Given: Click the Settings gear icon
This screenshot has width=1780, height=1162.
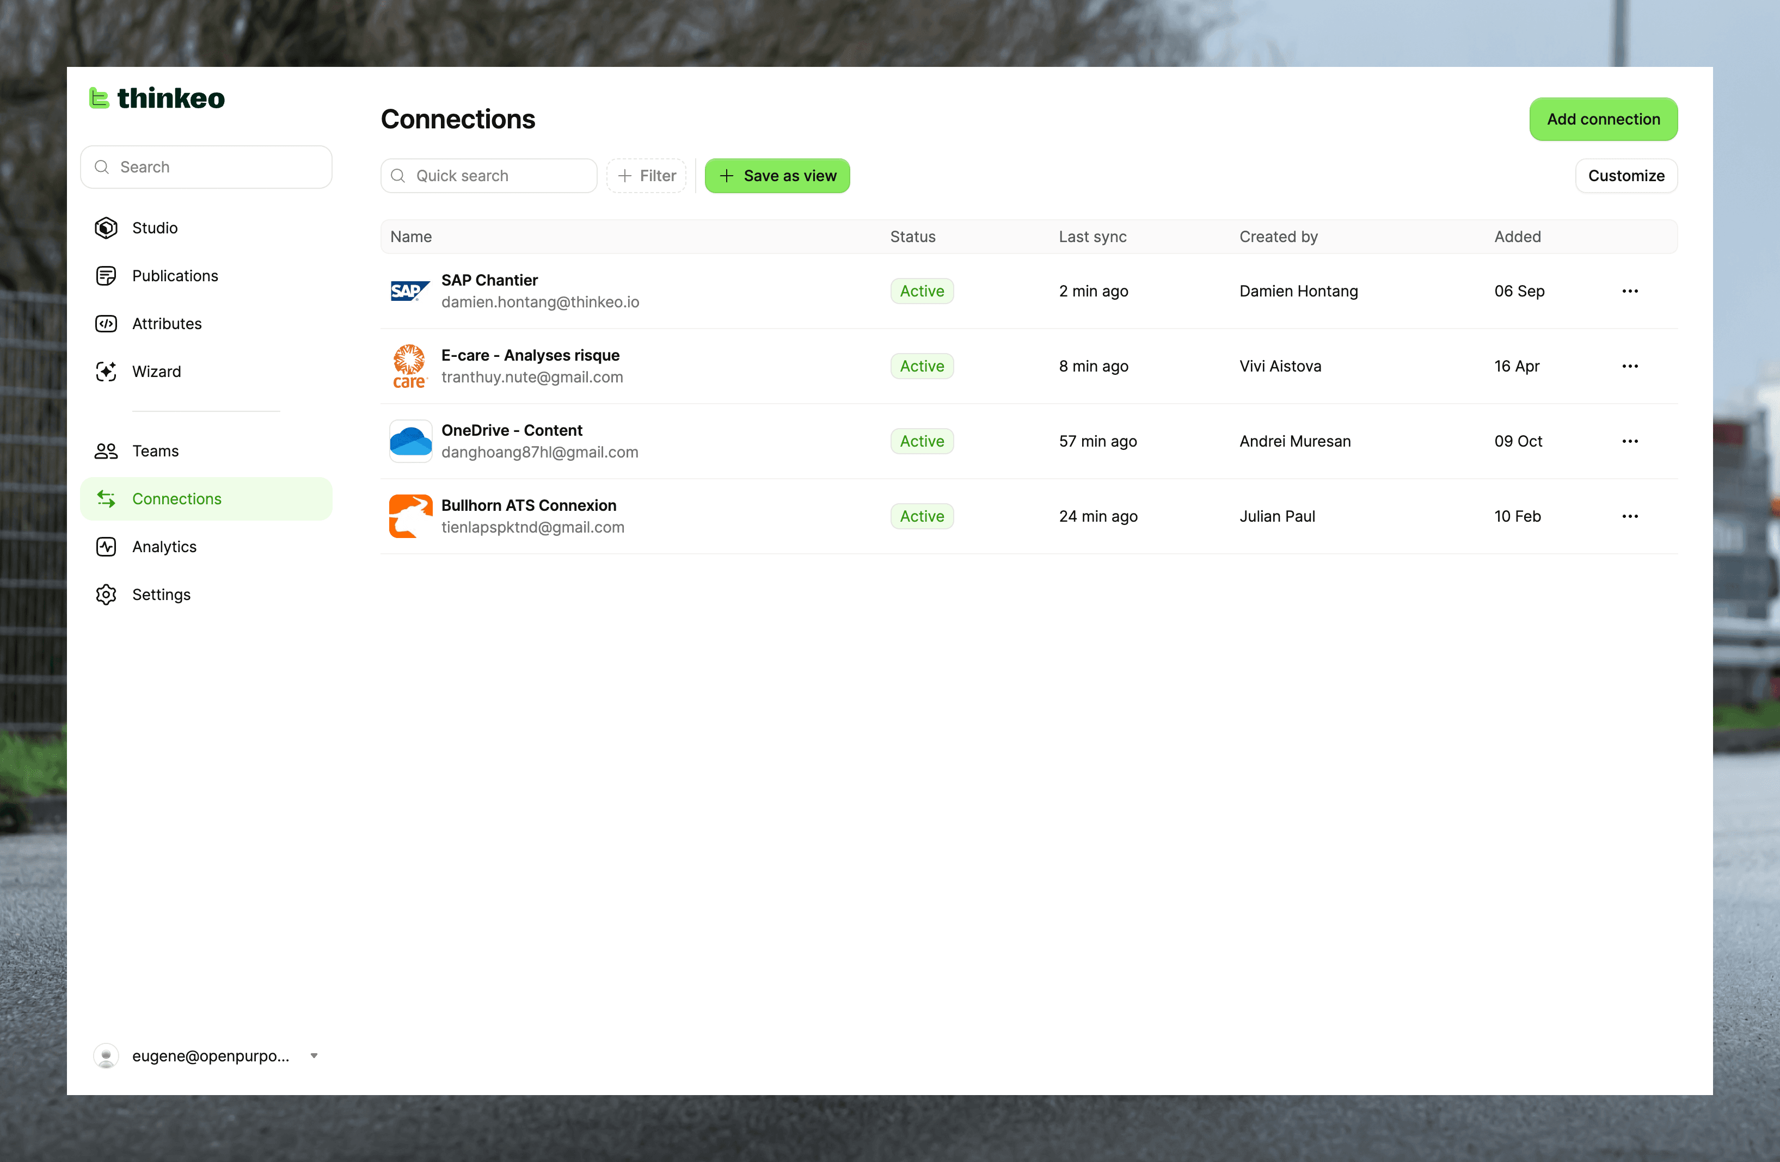Looking at the screenshot, I should [106, 594].
